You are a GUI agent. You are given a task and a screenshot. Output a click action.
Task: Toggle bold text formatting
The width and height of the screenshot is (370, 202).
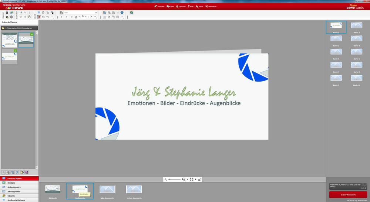(61, 17)
